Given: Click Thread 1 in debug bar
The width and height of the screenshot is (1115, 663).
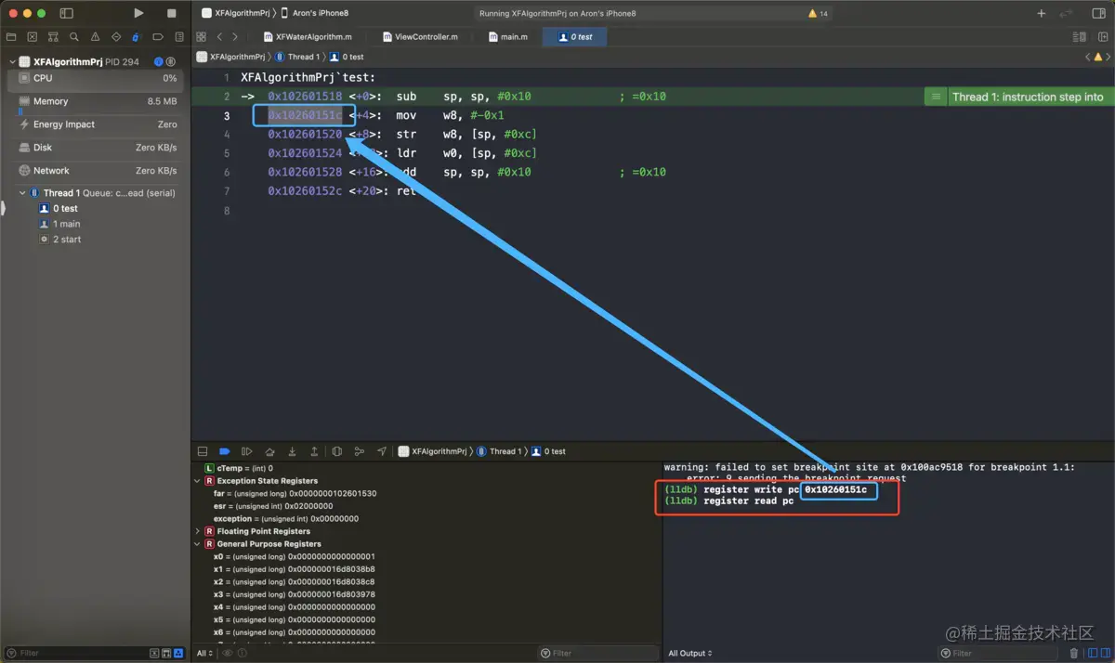Looking at the screenshot, I should (500, 451).
